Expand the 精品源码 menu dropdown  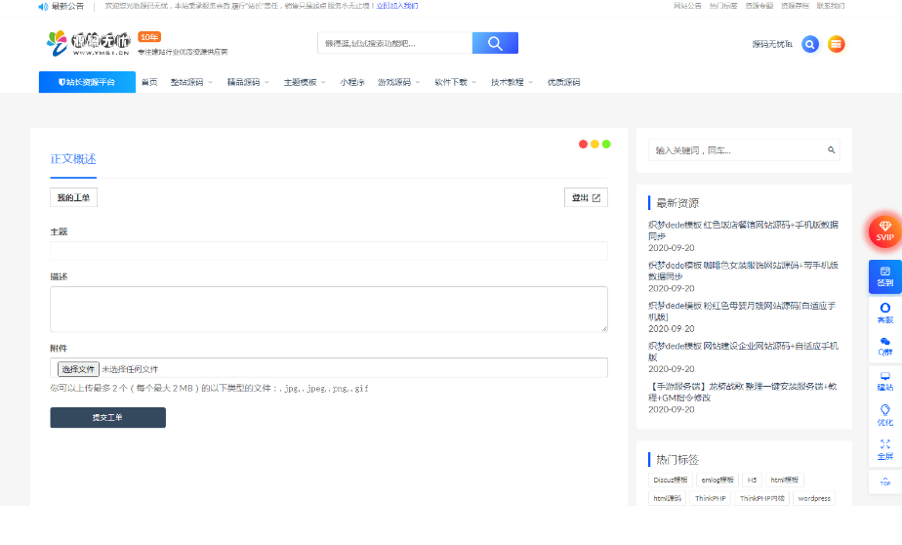pos(248,82)
